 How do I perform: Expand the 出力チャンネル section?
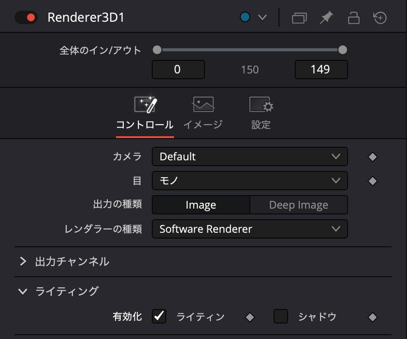(23, 261)
